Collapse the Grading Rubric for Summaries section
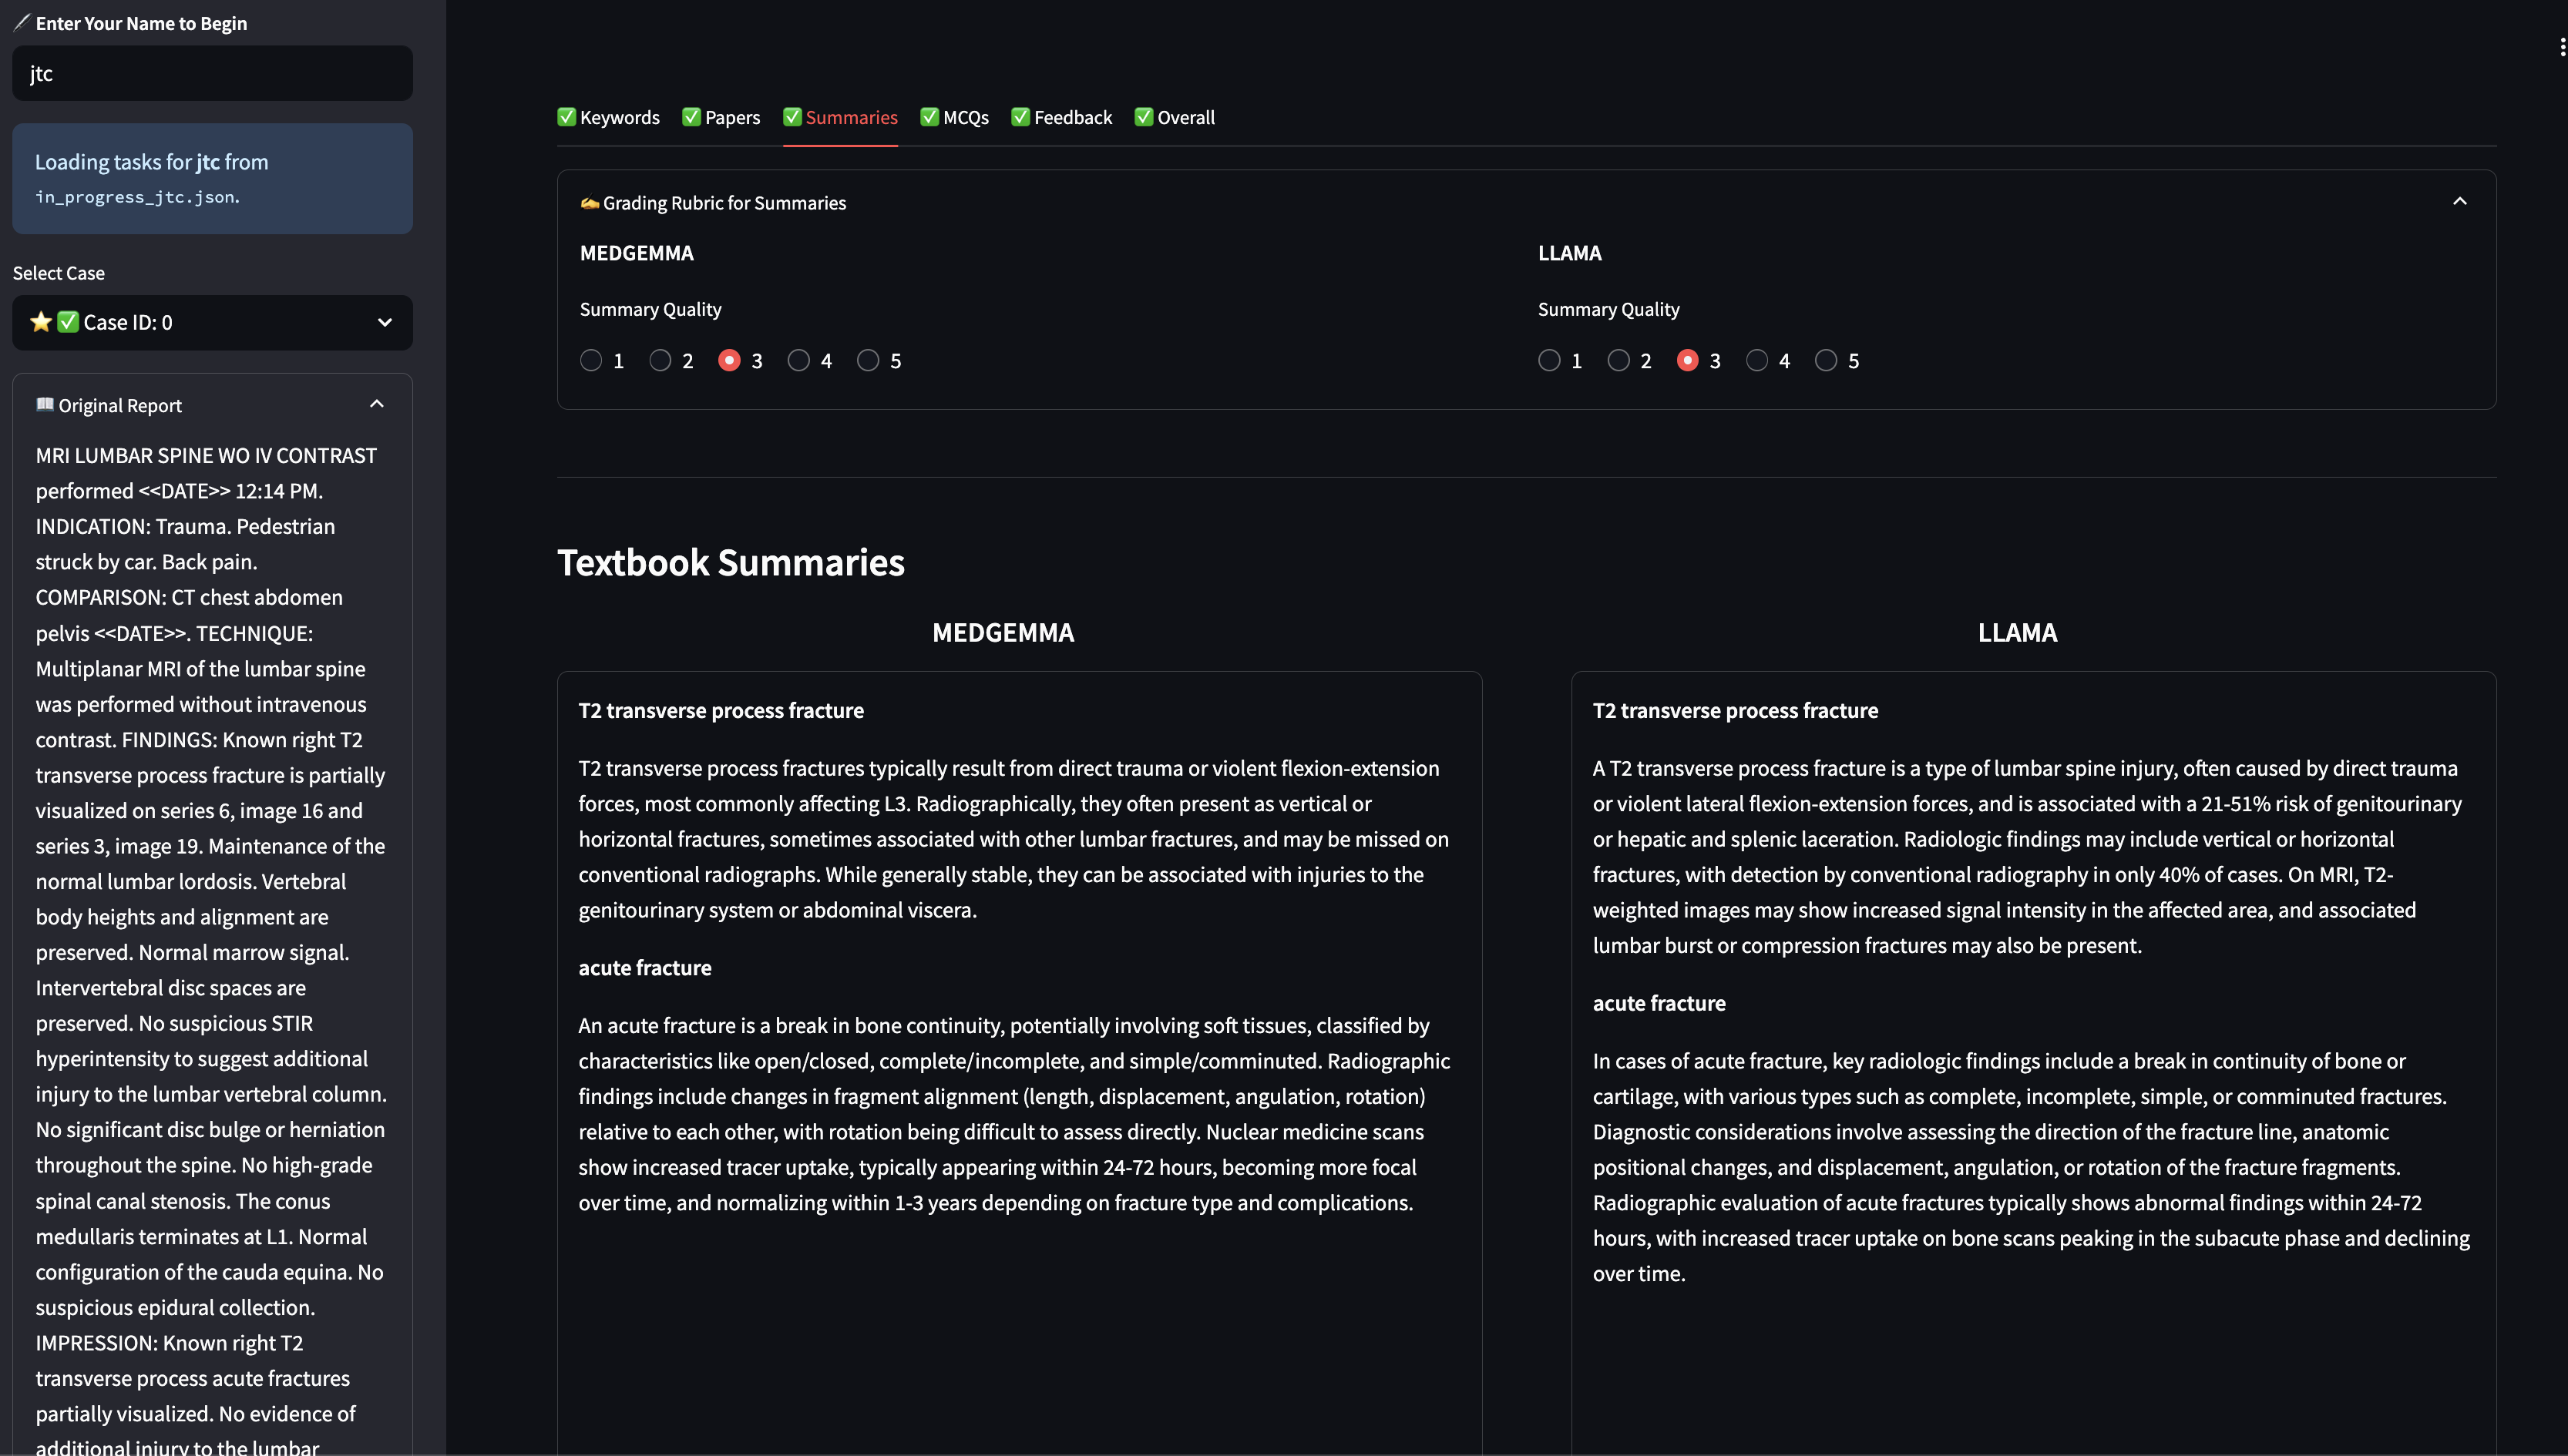Viewport: 2568px width, 1456px height. point(2459,202)
